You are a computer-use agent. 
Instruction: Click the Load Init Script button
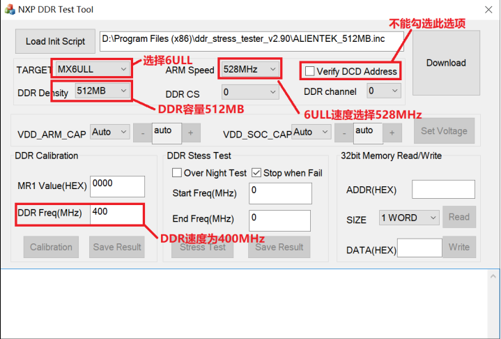[55, 41]
